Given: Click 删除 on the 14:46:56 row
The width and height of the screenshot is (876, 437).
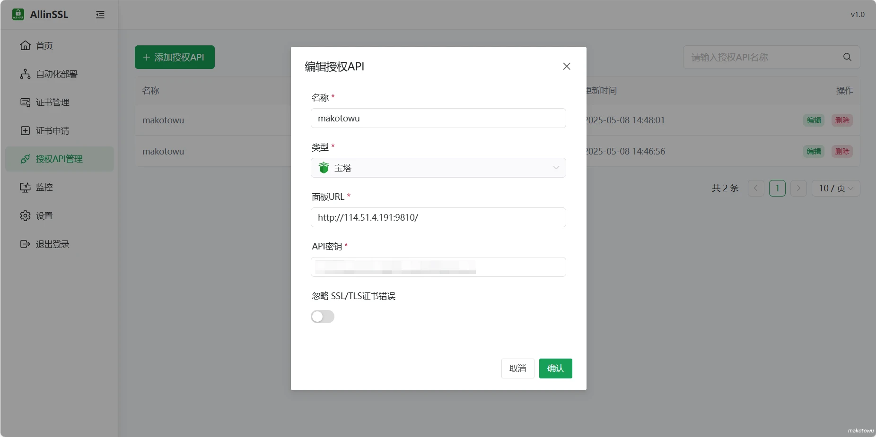Looking at the screenshot, I should pos(842,151).
